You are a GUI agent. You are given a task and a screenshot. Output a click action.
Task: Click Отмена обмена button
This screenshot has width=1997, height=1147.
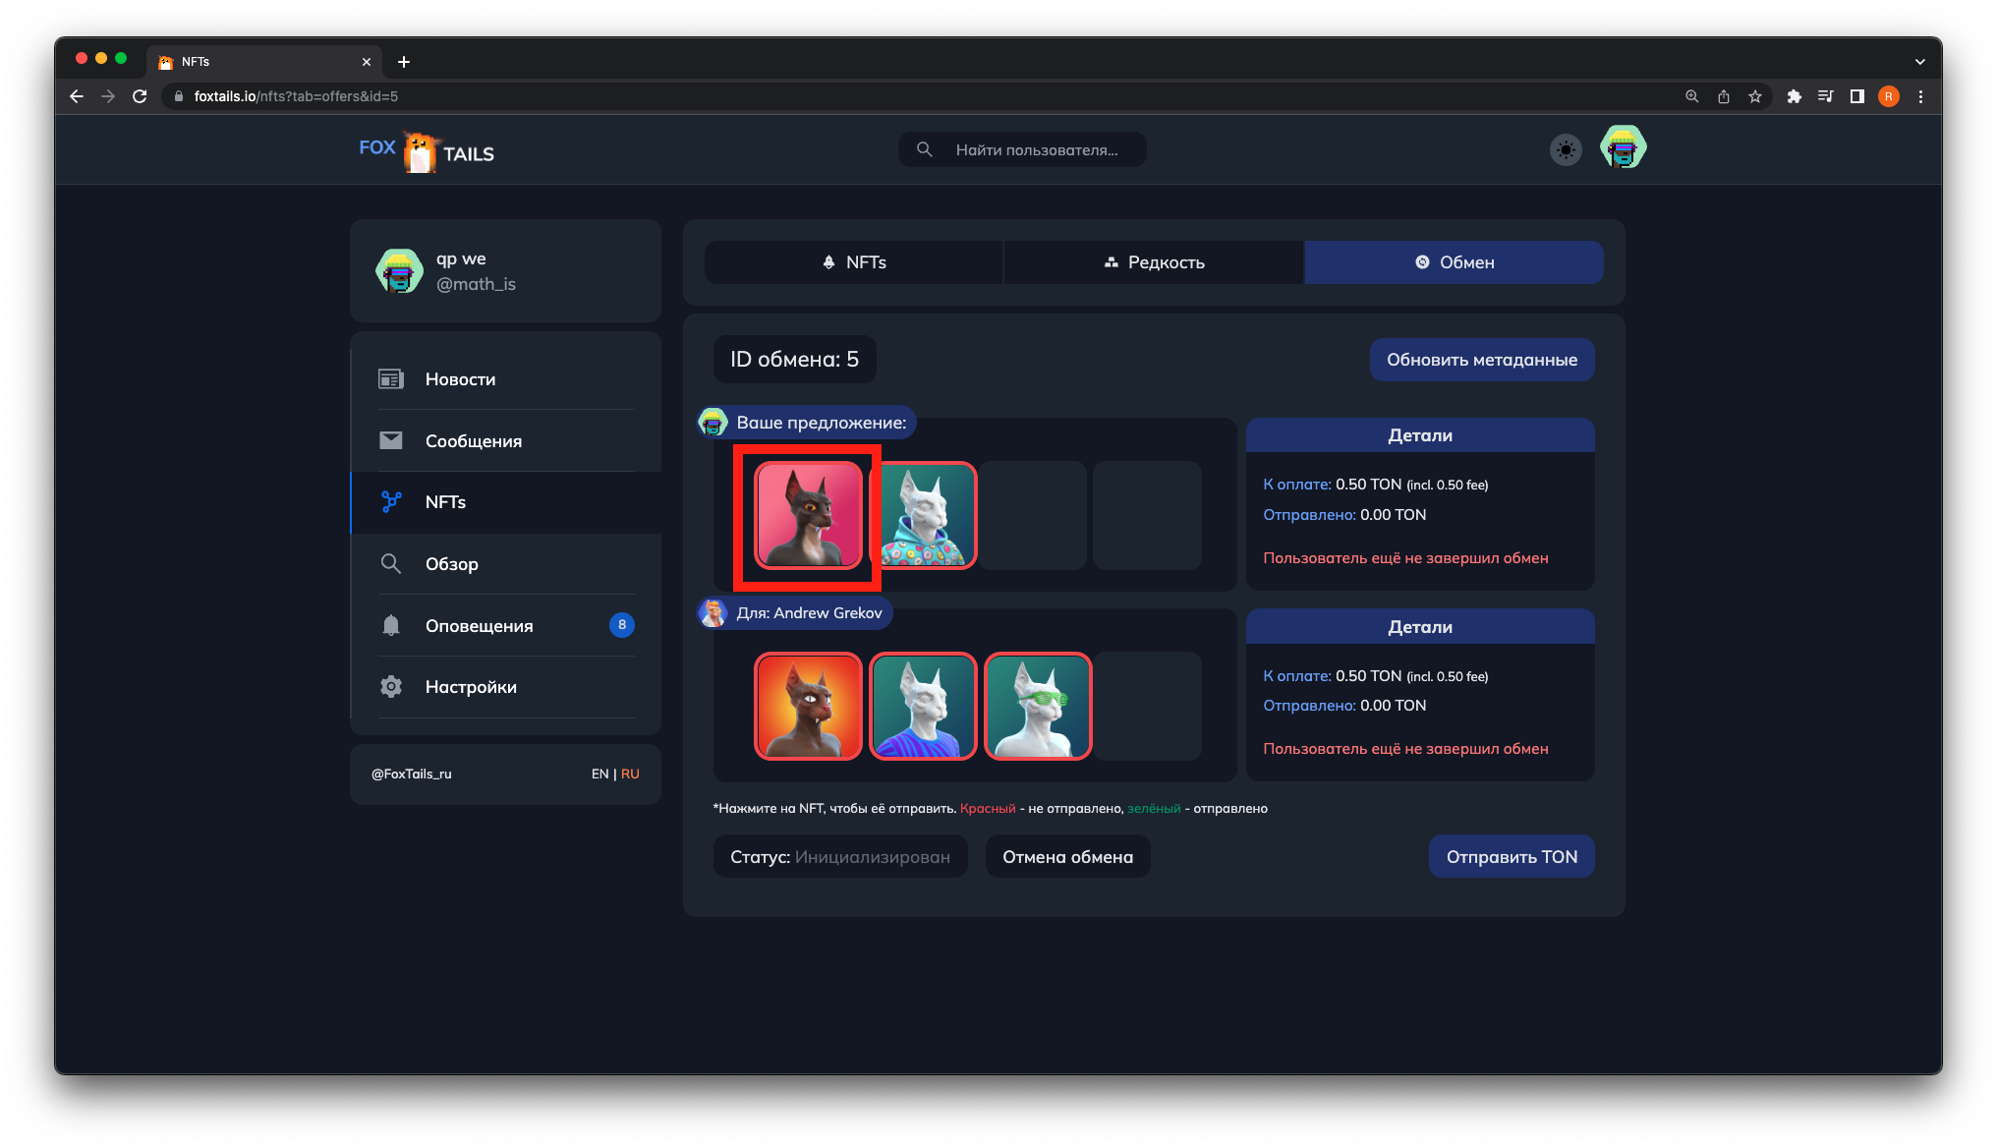point(1067,857)
